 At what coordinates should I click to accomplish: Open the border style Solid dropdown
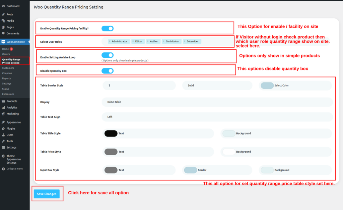(217, 85)
